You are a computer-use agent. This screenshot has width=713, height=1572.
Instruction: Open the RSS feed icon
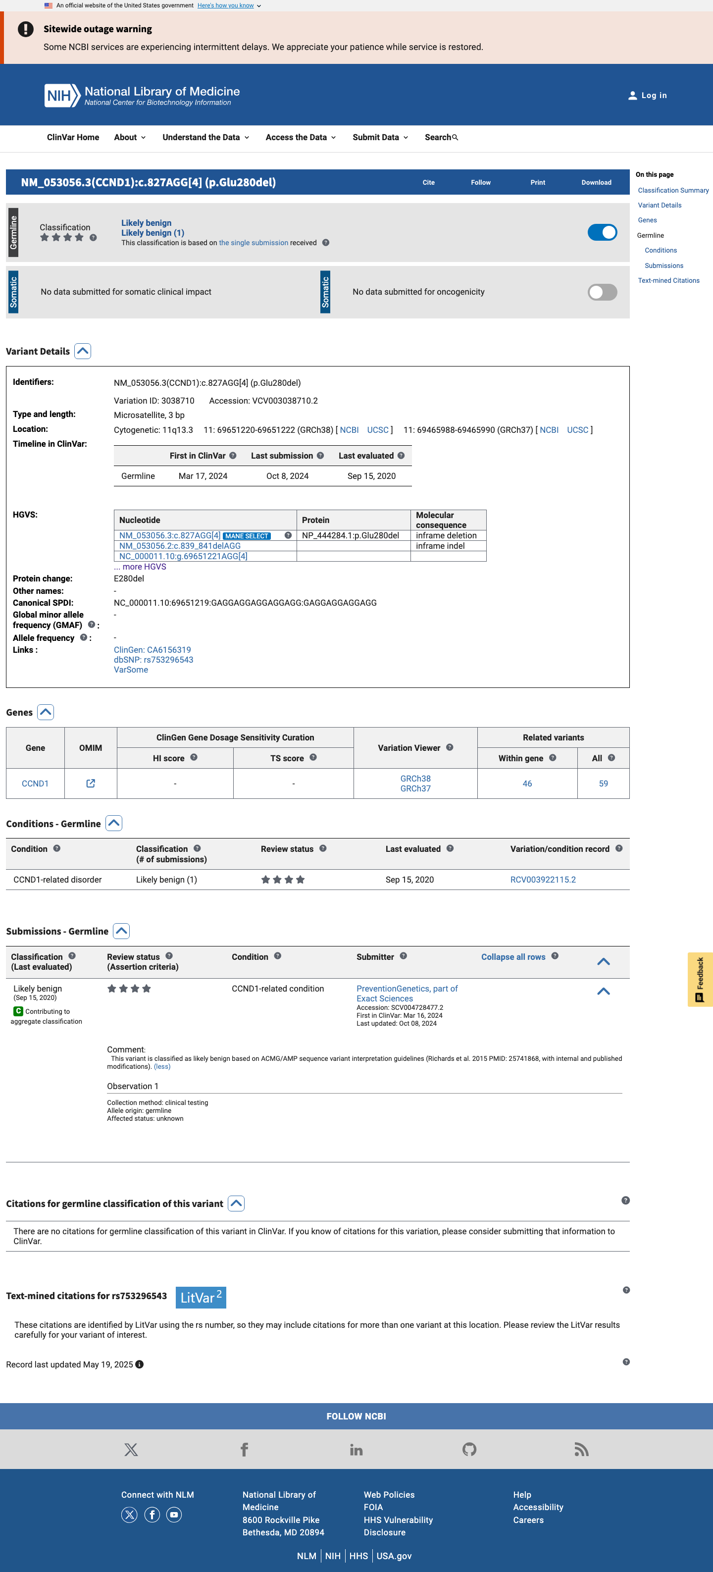pyautogui.click(x=581, y=1449)
